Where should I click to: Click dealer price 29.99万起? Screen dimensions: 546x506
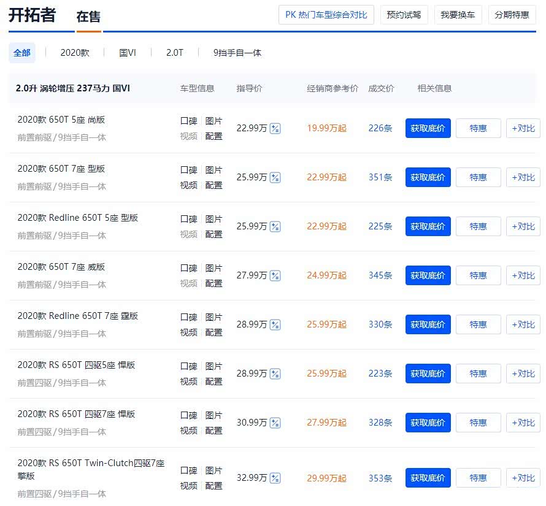click(326, 478)
